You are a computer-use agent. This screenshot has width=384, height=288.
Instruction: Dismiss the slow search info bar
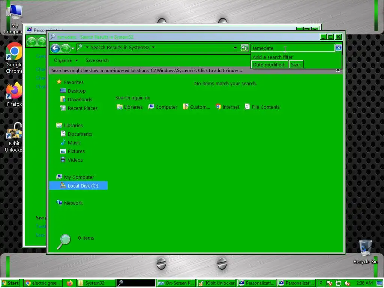click(338, 70)
